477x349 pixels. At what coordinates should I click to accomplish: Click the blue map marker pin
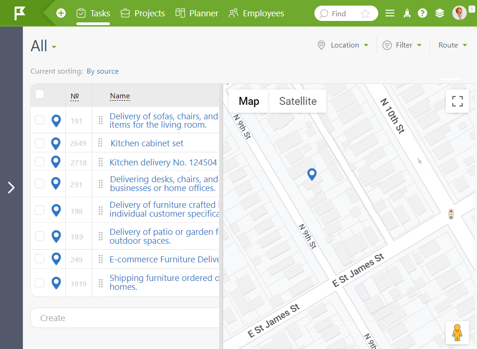[312, 174]
